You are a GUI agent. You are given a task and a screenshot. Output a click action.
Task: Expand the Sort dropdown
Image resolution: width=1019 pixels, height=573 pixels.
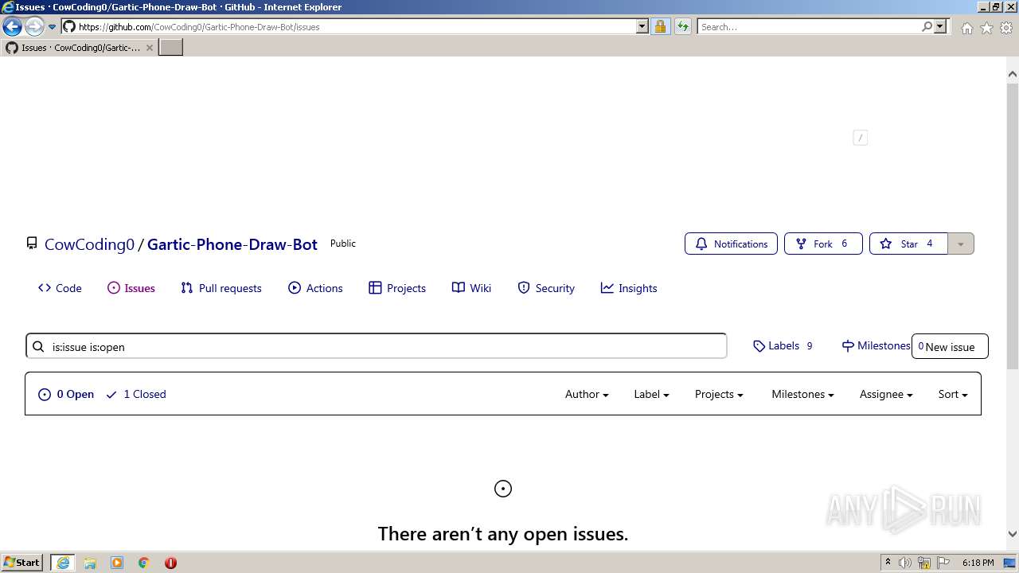(953, 394)
